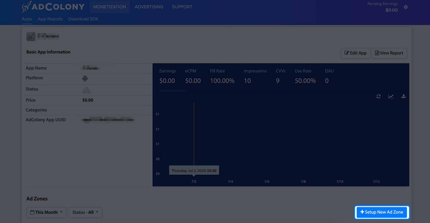This screenshot has width=430, height=223.
Task: Open the Support menu
Action: coord(182,7)
